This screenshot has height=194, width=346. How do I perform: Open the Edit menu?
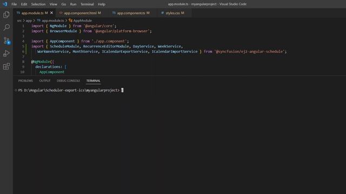tap(24, 4)
